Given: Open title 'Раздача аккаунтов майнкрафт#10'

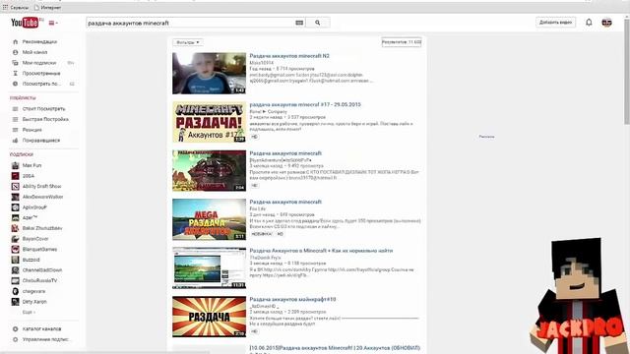Looking at the screenshot, I should [x=292, y=299].
